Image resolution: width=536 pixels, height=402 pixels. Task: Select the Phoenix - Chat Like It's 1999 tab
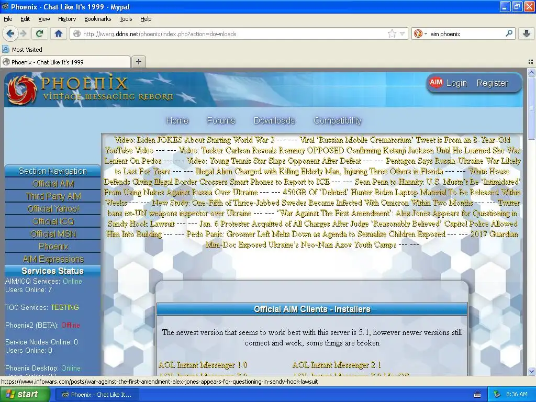pyautogui.click(x=65, y=62)
